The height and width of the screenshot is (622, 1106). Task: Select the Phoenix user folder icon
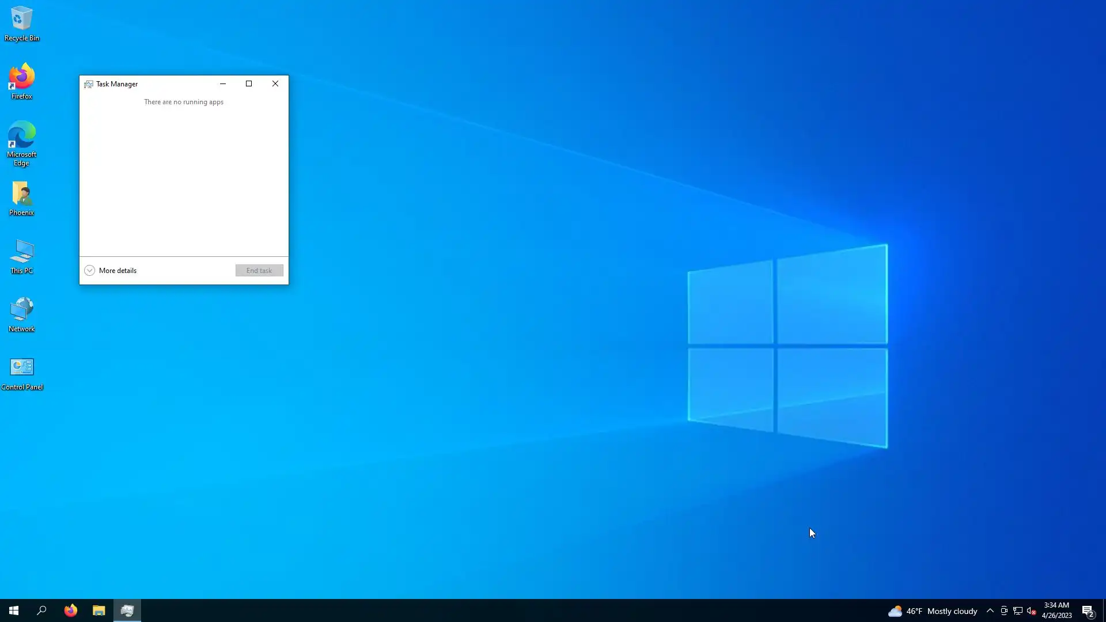click(21, 198)
